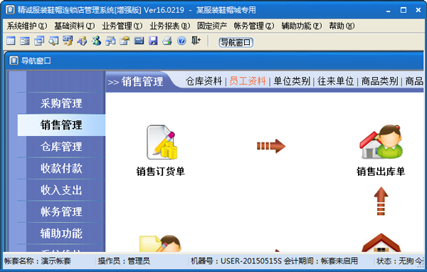
Task: Click the 导航窗口 toolbar button
Action: [x=236, y=43]
